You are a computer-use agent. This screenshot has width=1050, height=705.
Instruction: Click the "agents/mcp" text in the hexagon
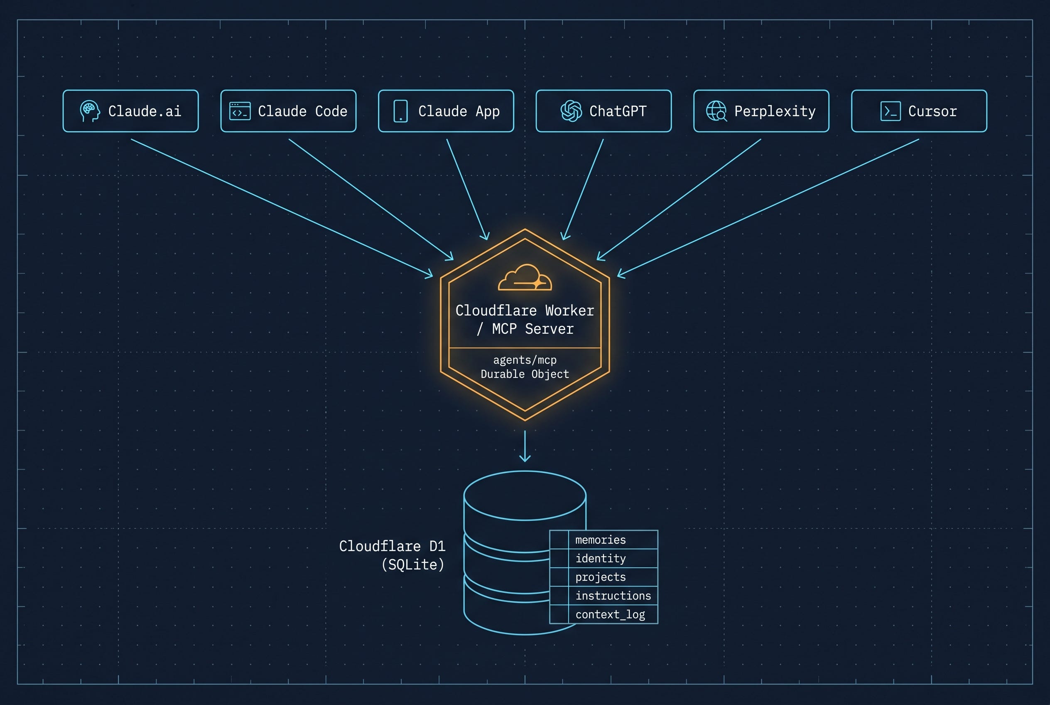(x=525, y=360)
